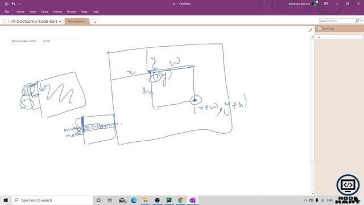Open the File menu
Image resolution: width=364 pixels, height=205 pixels.
(7, 11)
